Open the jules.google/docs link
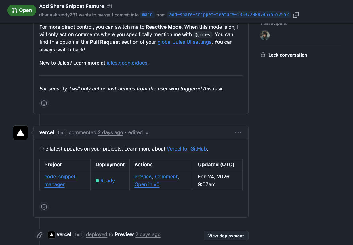Screen dimensions: 353x245 point(127,63)
